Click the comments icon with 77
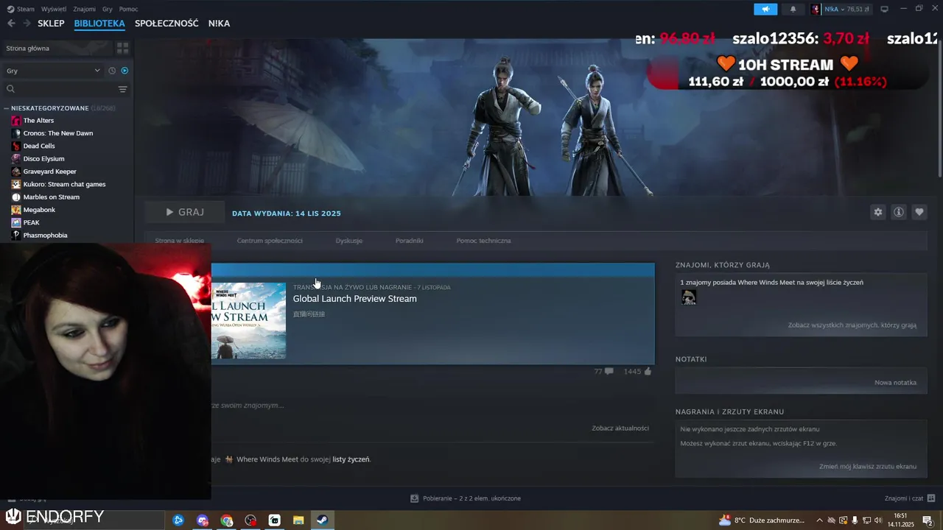Viewport: 943px width, 530px height. [609, 372]
